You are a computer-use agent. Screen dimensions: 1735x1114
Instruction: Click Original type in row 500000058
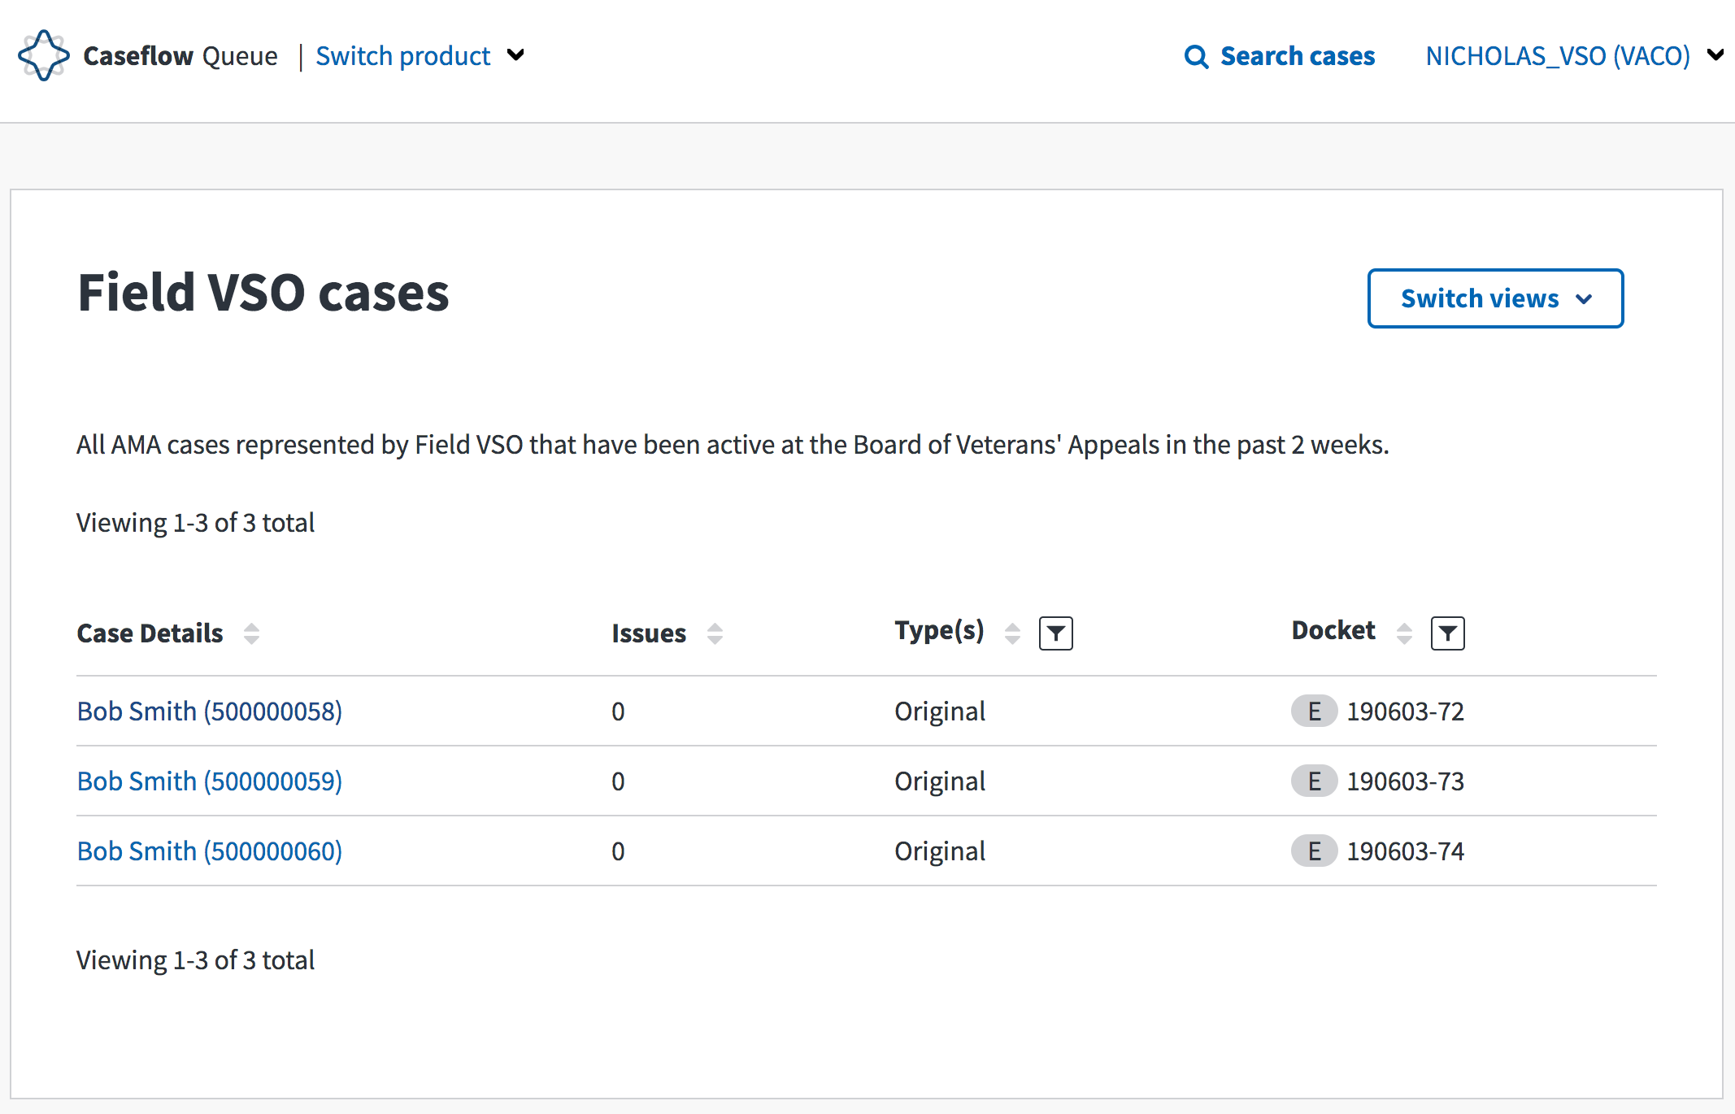940,711
